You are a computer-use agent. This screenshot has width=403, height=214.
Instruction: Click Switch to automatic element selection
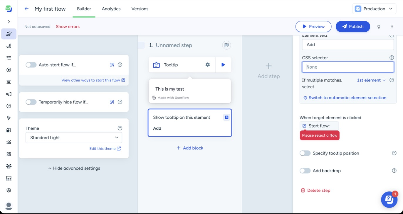(345, 98)
